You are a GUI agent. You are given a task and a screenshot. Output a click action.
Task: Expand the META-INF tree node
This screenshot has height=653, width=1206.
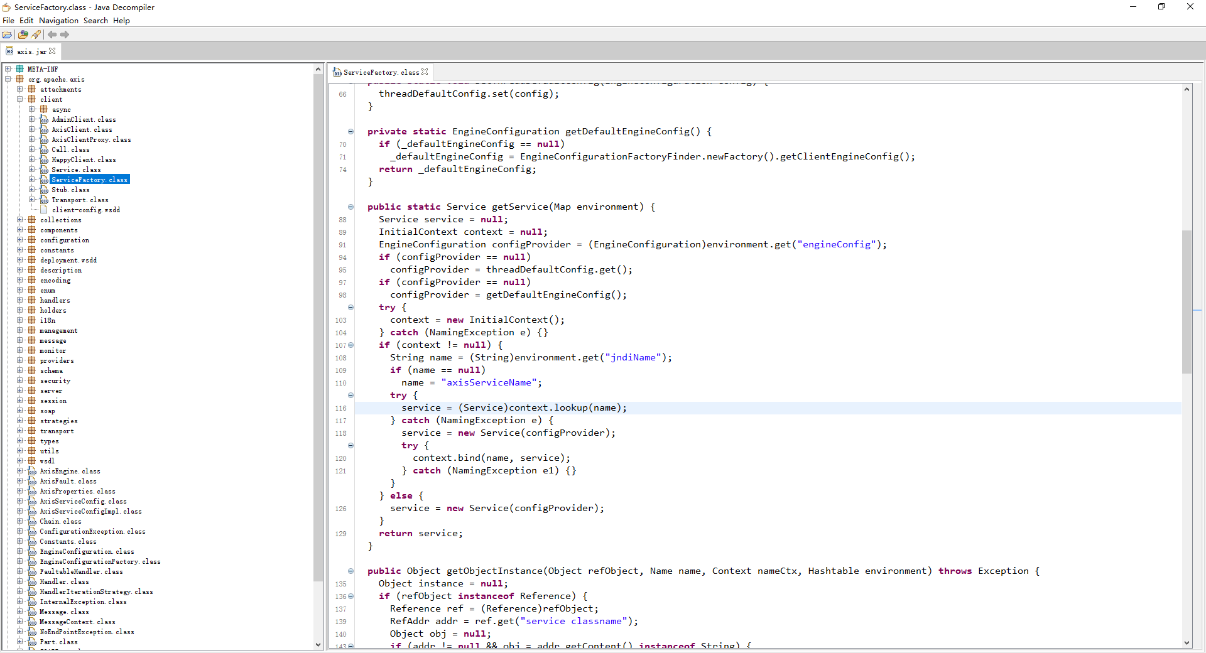pyautogui.click(x=8, y=69)
